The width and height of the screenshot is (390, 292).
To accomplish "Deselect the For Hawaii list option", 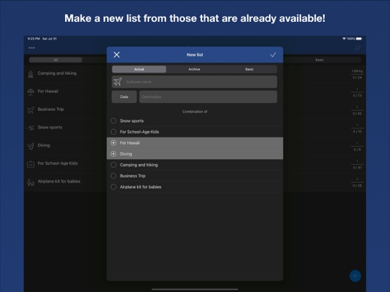I will 195,142.
